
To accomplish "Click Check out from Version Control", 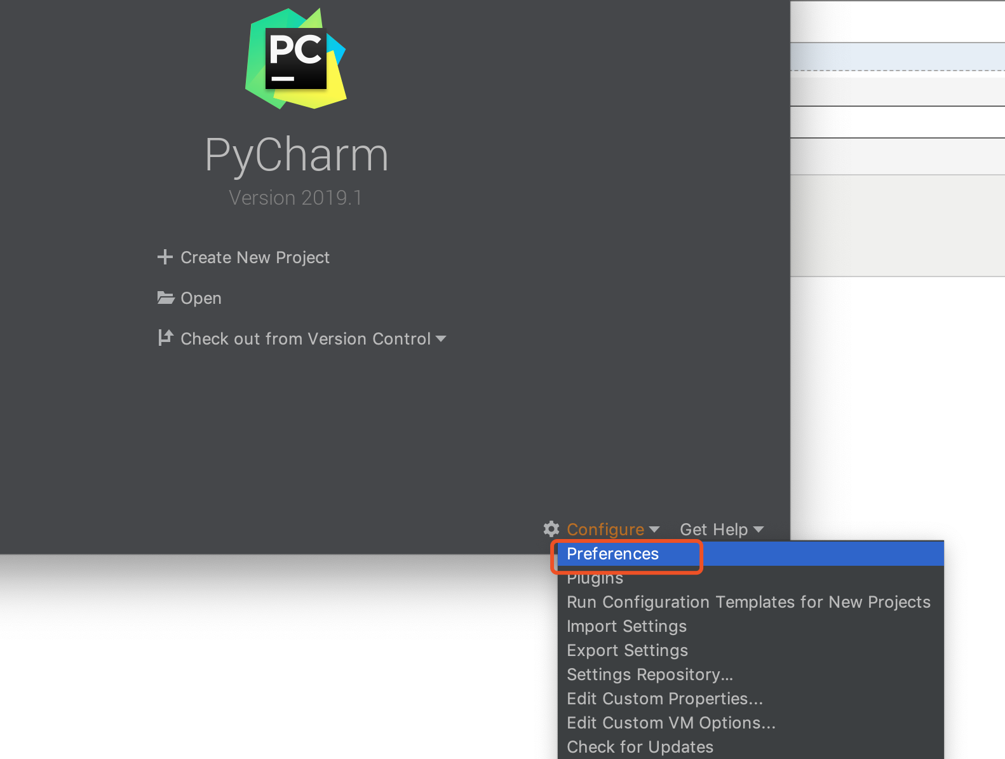I will (x=306, y=339).
